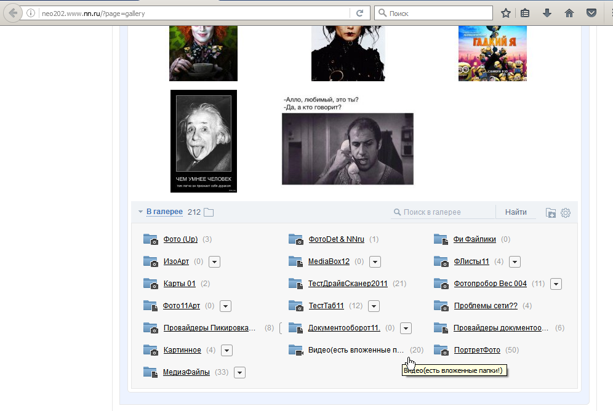Open the Провайдеры Пикировка folder link
This screenshot has height=411, width=613.
[x=209, y=328]
